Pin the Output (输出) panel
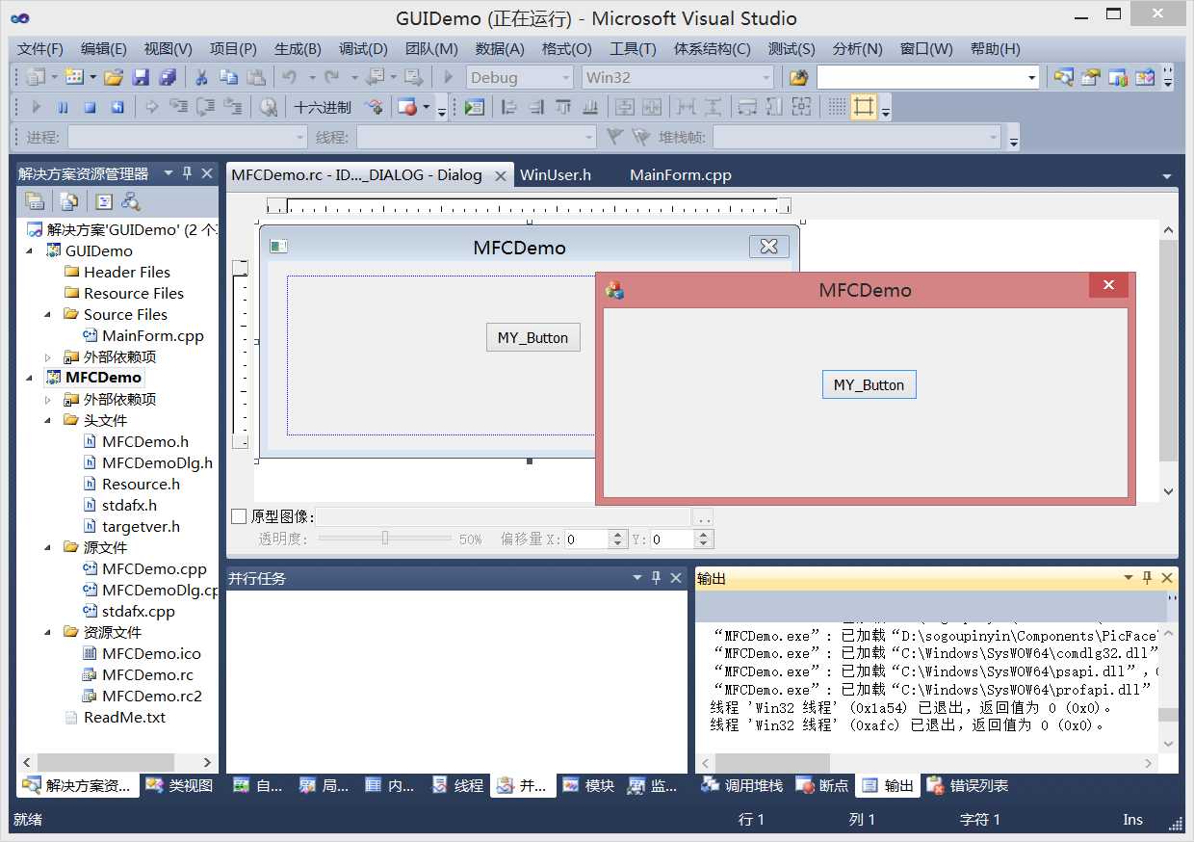 pyautogui.click(x=1148, y=578)
